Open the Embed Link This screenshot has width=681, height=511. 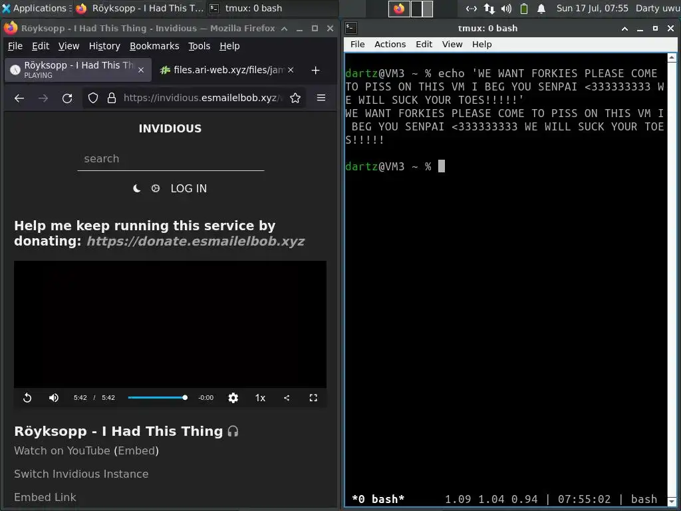point(45,497)
